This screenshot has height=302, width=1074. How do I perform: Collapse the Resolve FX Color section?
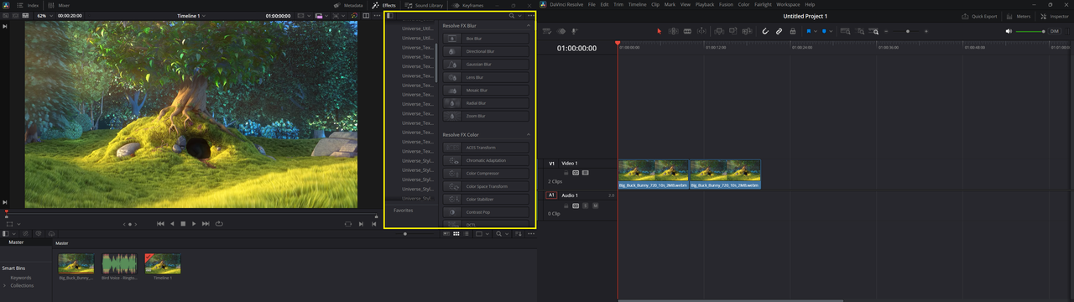(x=529, y=135)
